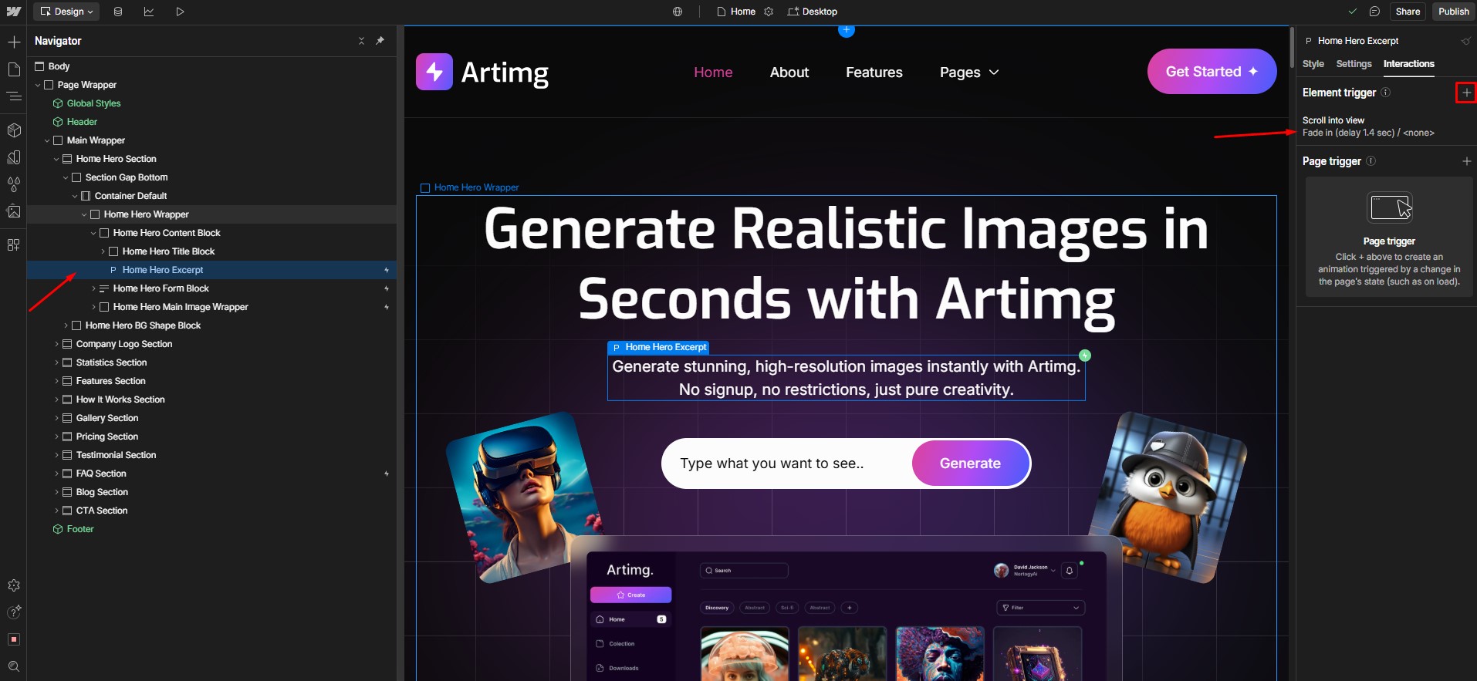Viewport: 1477px width, 681px height.
Task: Switch to the Settings tab
Action: coord(1354,64)
